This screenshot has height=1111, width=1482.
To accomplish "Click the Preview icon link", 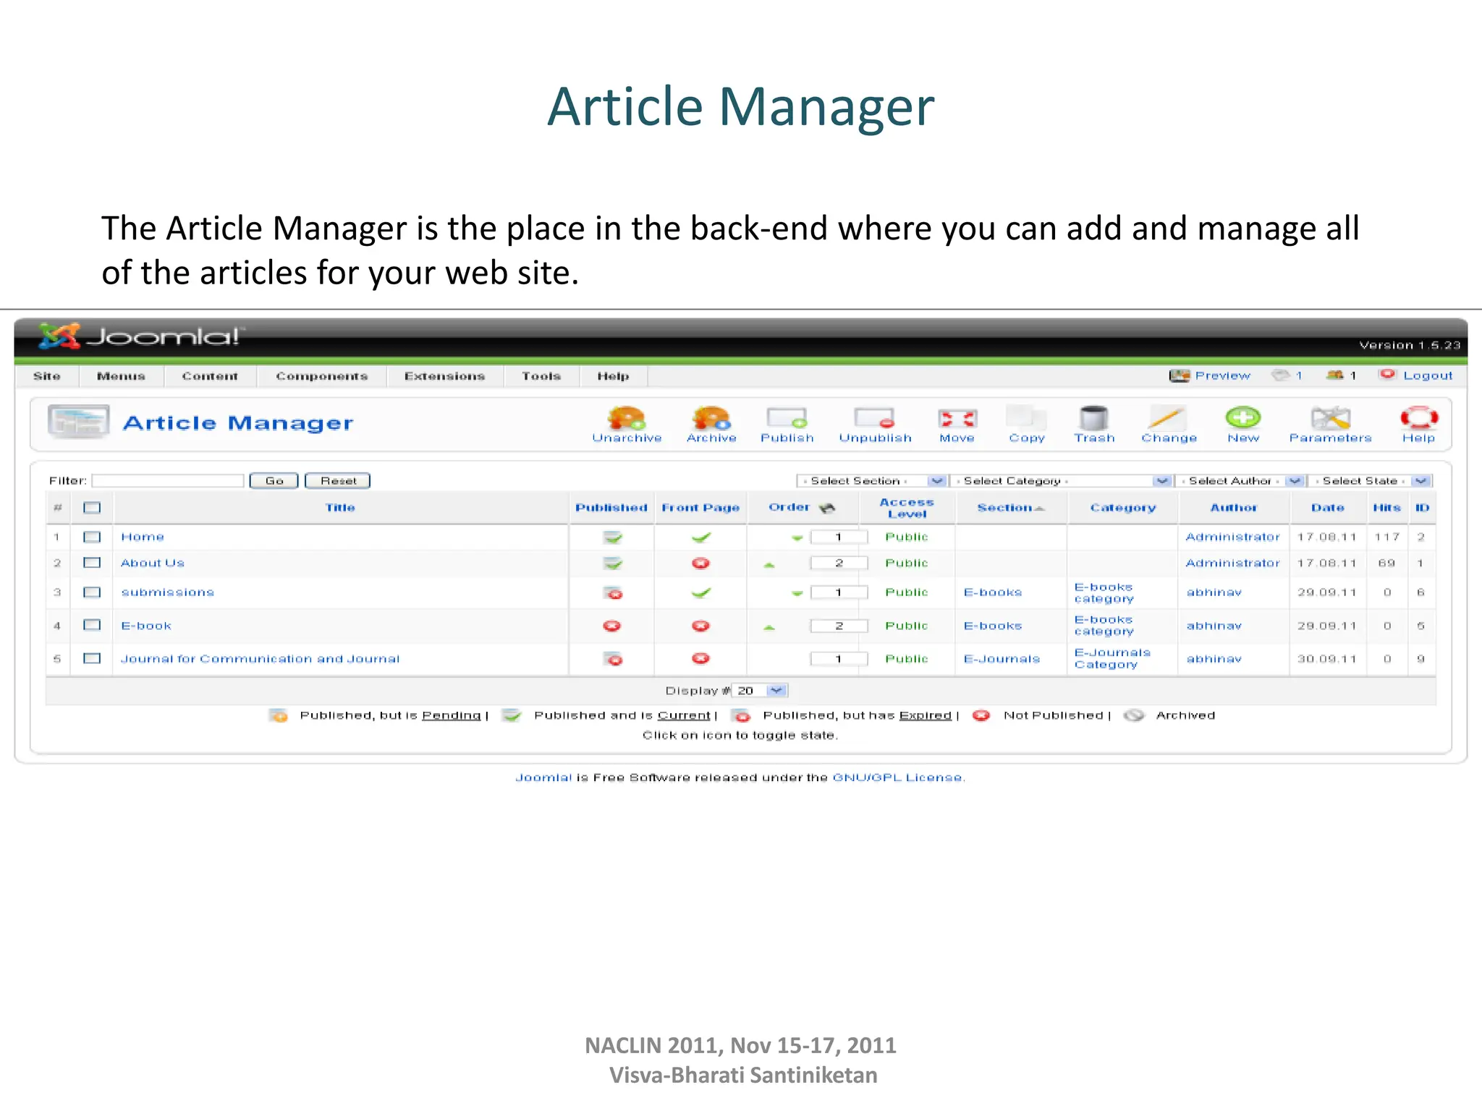I will pos(1209,375).
